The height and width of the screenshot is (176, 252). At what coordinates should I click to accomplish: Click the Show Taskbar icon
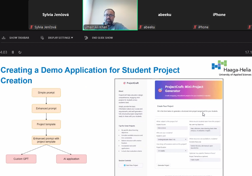tap(3, 38)
